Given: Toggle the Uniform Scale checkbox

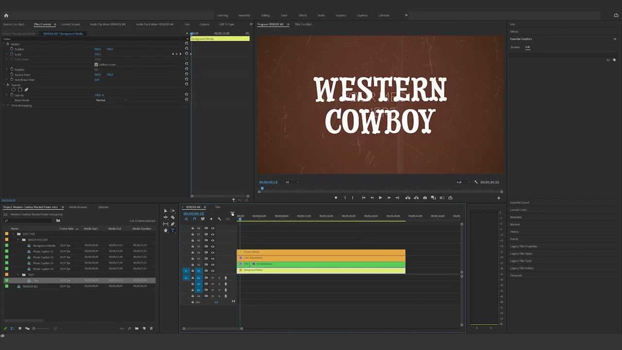Looking at the screenshot, I should tap(96, 65).
